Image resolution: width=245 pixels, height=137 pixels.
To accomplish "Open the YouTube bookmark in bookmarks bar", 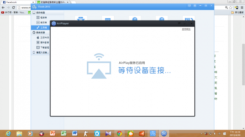I will coord(13,13).
